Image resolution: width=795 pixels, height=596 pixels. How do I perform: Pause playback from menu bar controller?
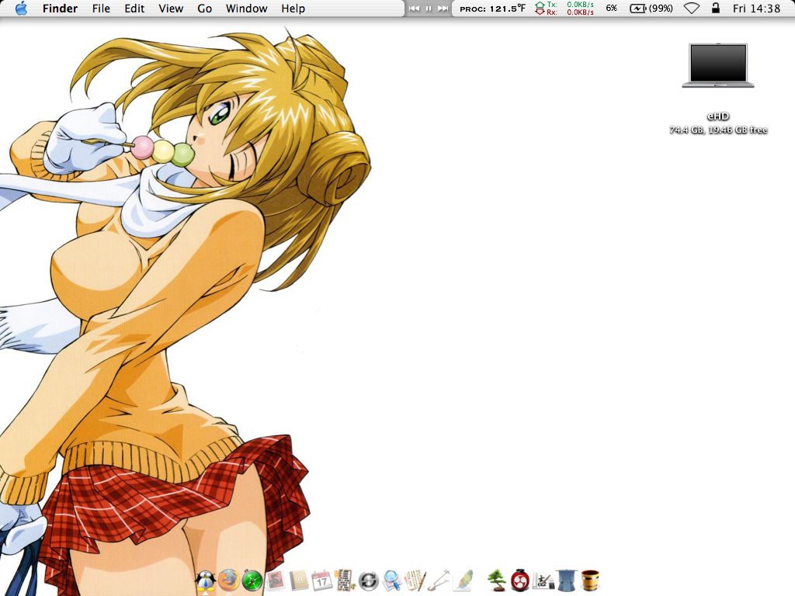[x=429, y=8]
